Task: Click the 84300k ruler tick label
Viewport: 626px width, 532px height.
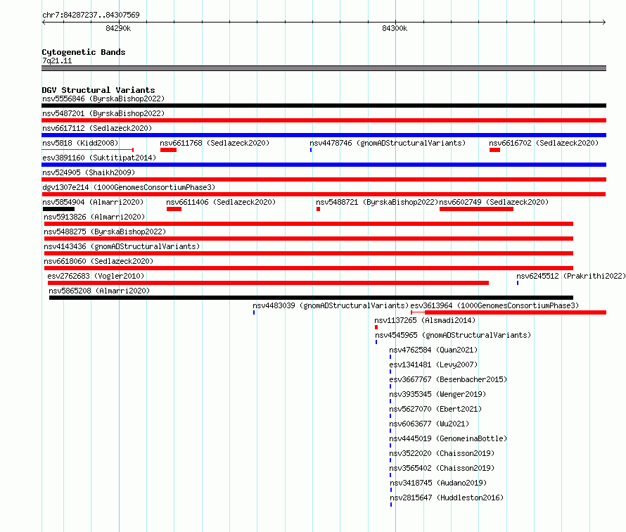Action: point(395,28)
